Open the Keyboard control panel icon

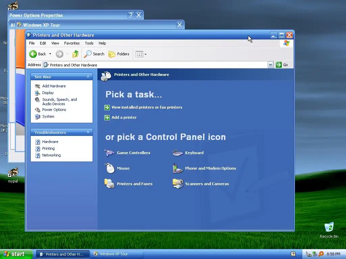(178, 153)
